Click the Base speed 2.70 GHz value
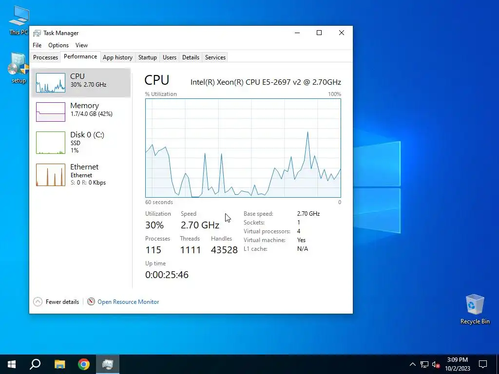The width and height of the screenshot is (499, 374). pos(308,214)
